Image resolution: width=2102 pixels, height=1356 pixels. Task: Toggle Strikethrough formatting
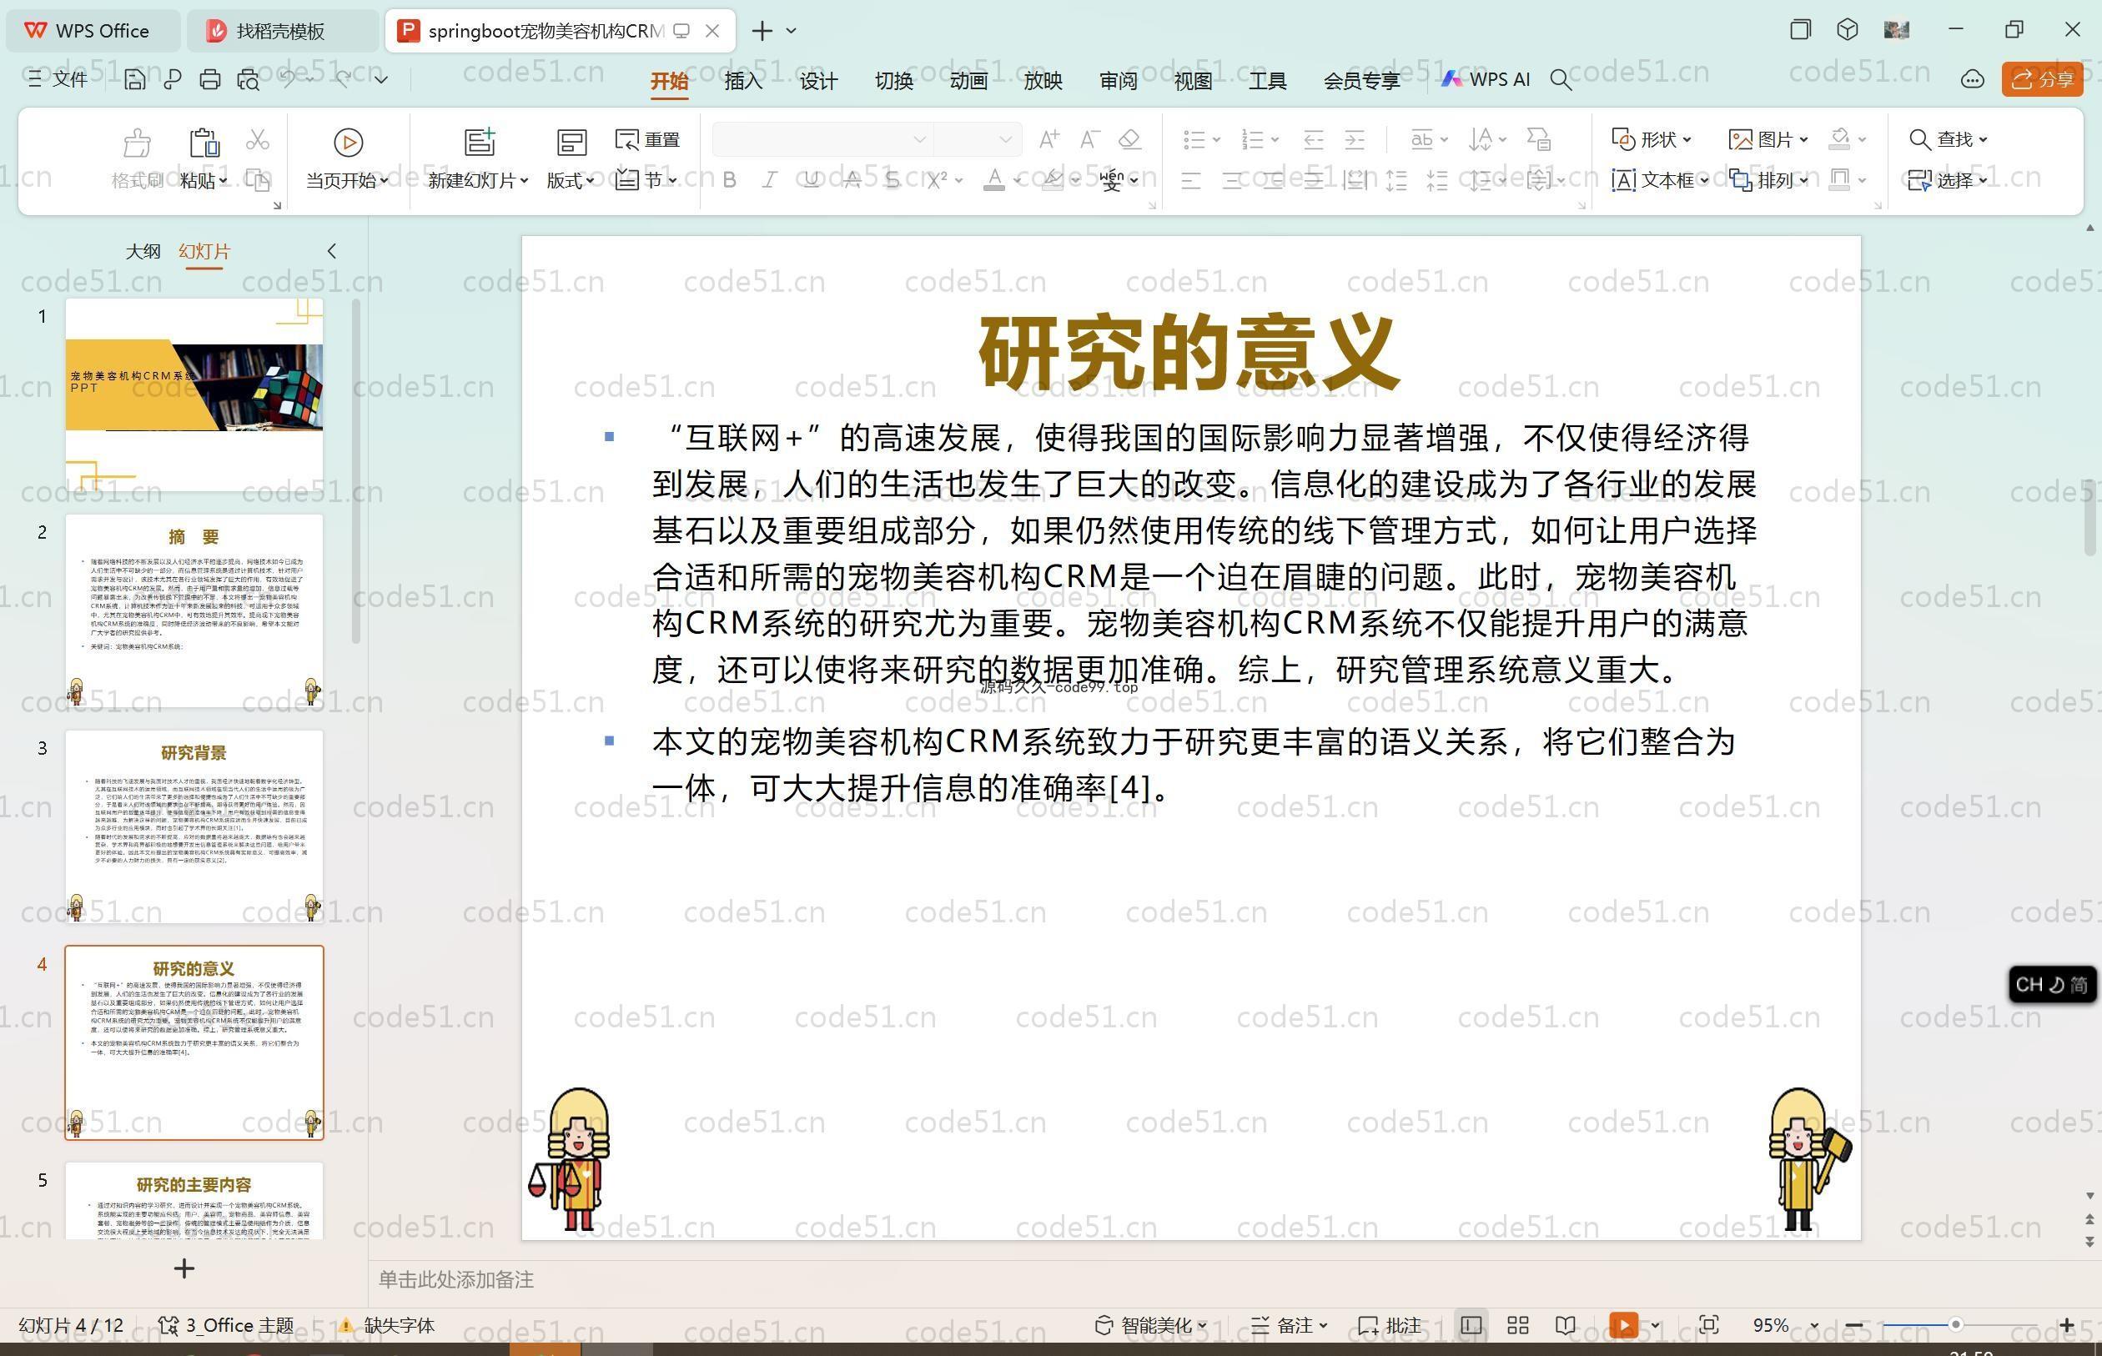(852, 180)
